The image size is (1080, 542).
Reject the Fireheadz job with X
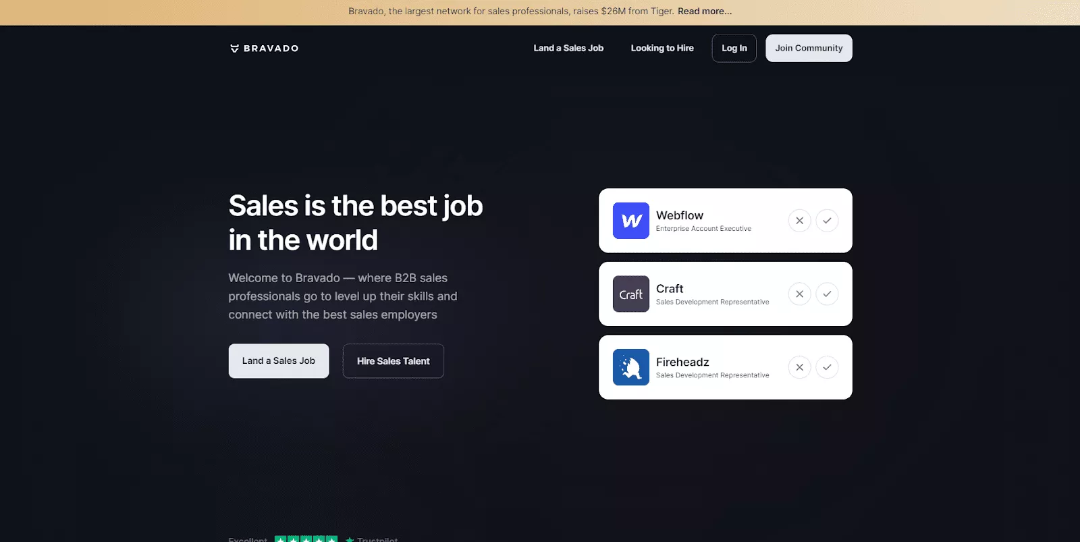click(799, 367)
